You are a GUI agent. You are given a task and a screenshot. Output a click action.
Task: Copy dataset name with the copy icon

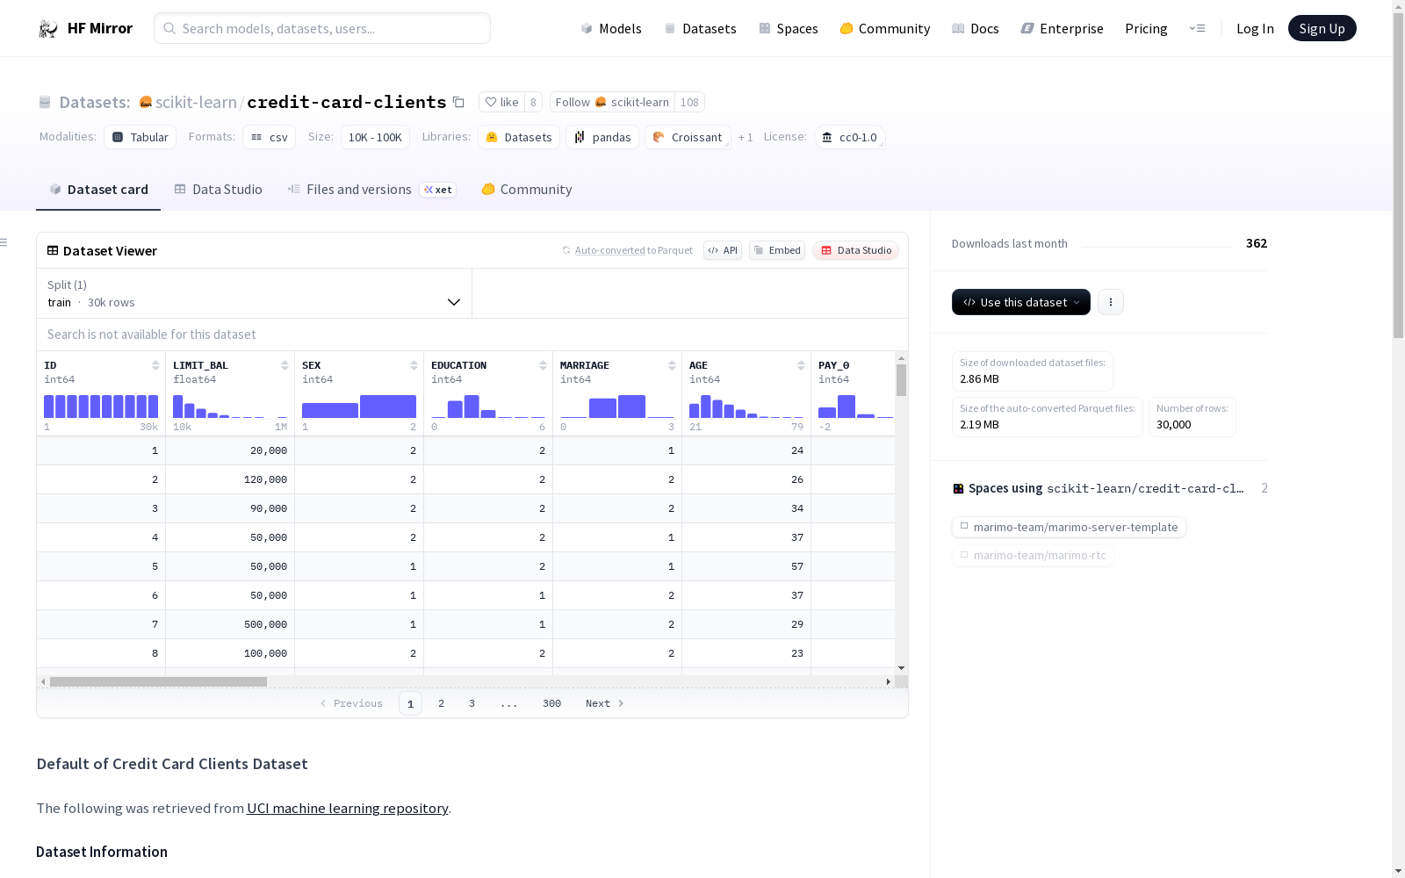pyautogui.click(x=458, y=102)
